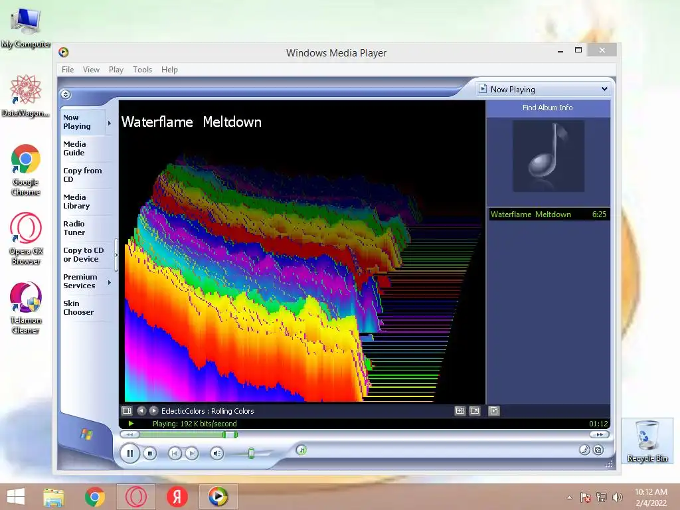
Task: Click the fast forward button on seek bar
Action: (x=600, y=434)
